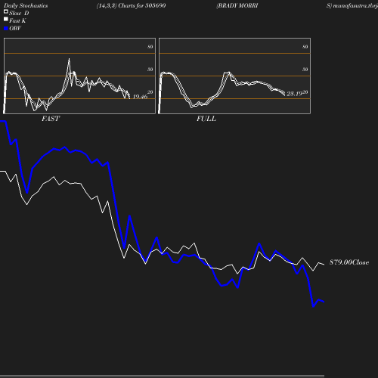Click the 'OBV' legend label
The width and height of the screenshot is (378, 378).
[15, 29]
